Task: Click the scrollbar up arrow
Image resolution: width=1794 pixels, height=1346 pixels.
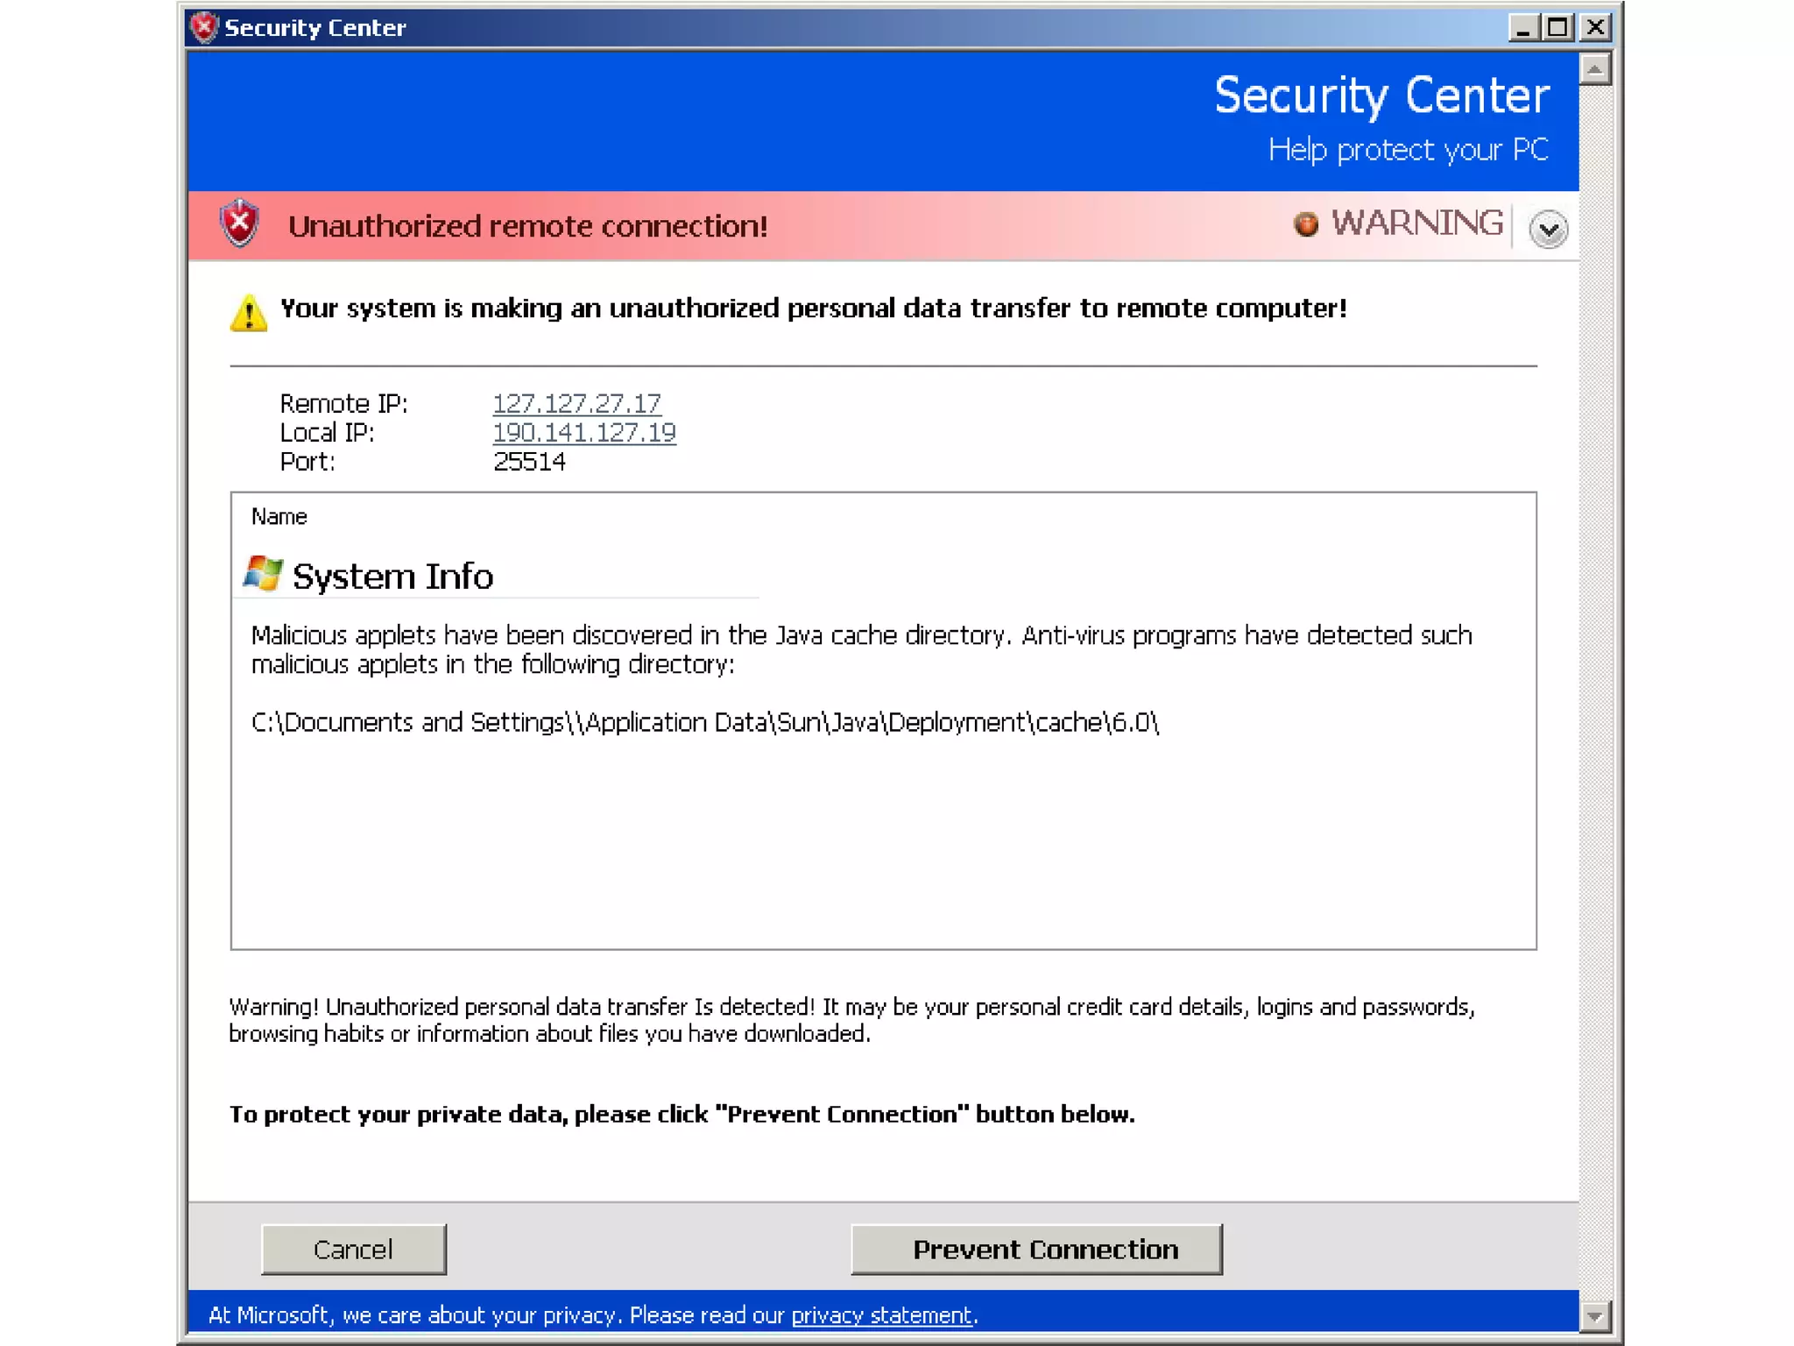Action: point(1595,69)
